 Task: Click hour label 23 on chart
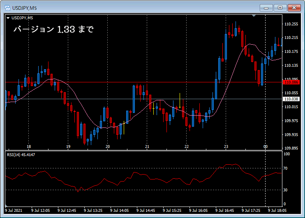[226, 147]
